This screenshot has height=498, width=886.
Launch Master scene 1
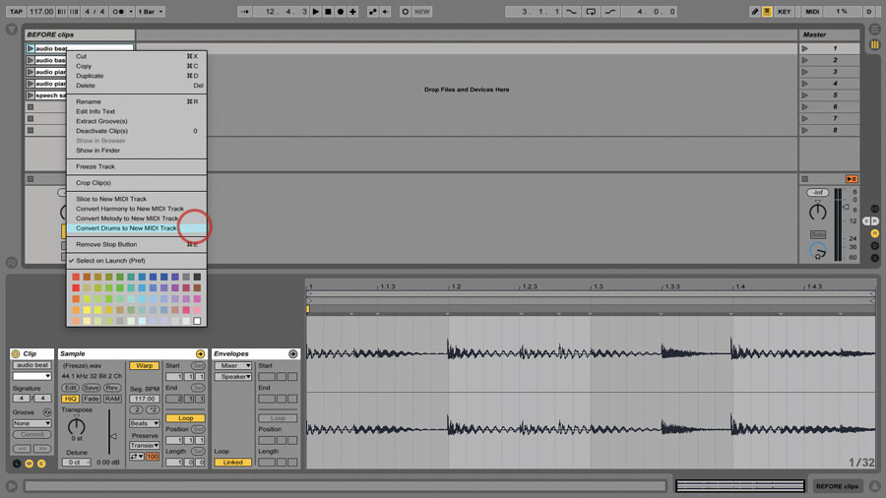(805, 48)
